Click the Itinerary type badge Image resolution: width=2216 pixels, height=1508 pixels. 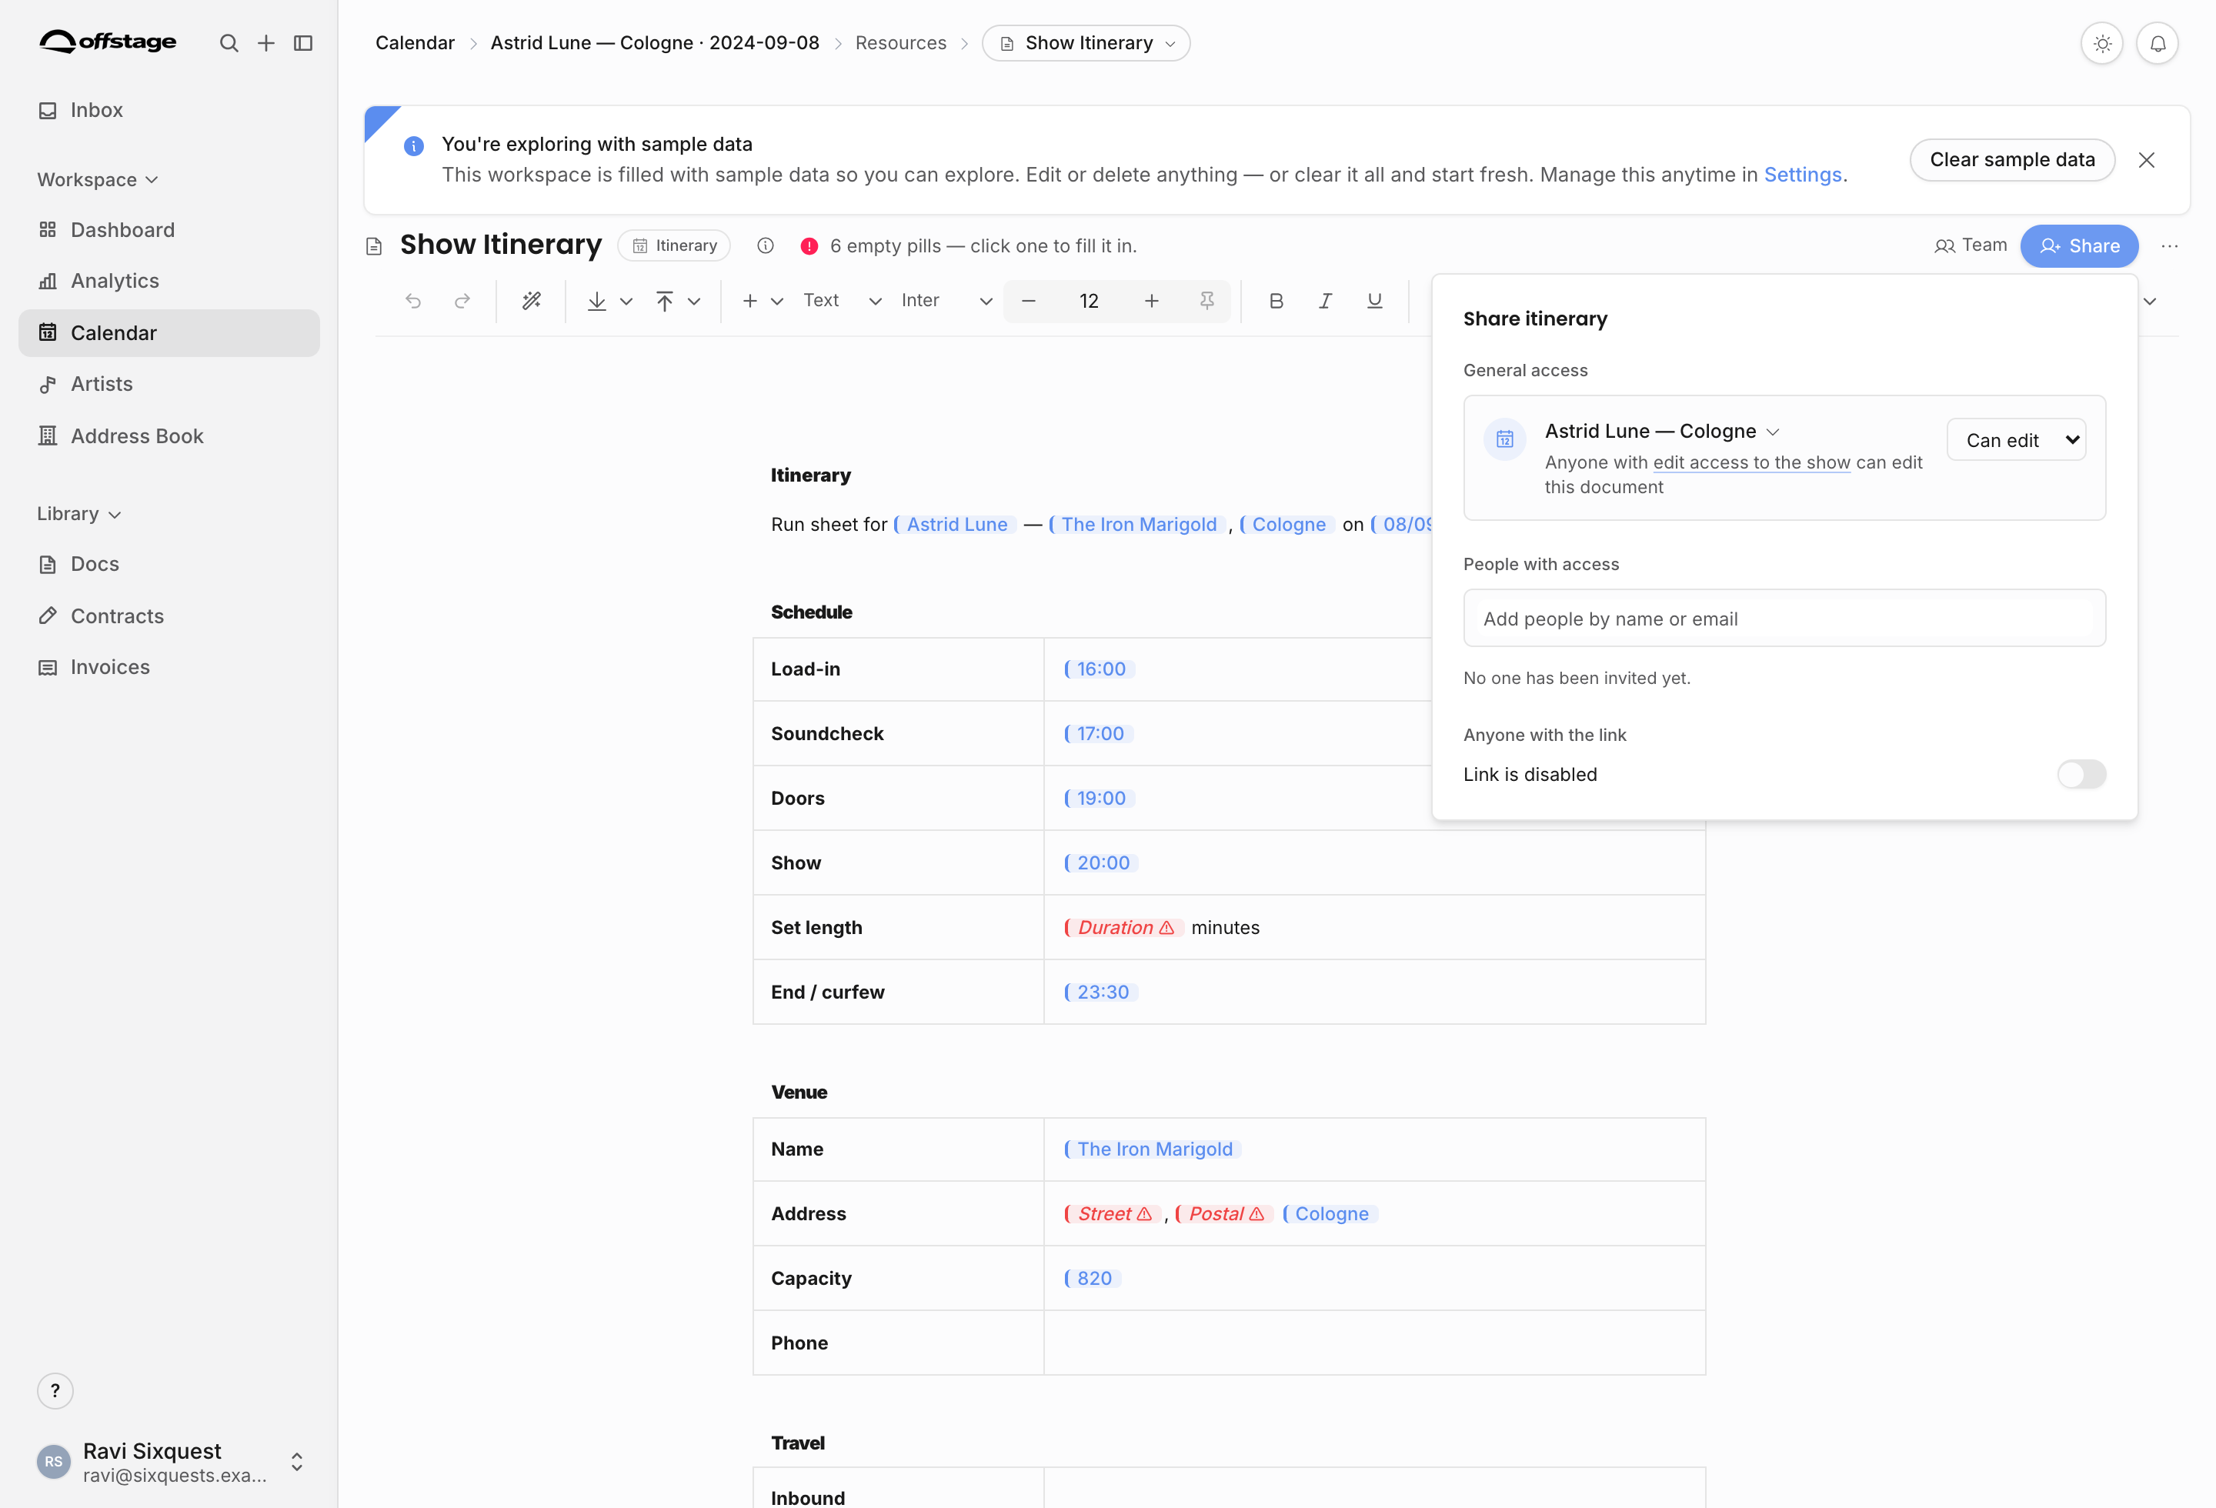click(x=674, y=245)
